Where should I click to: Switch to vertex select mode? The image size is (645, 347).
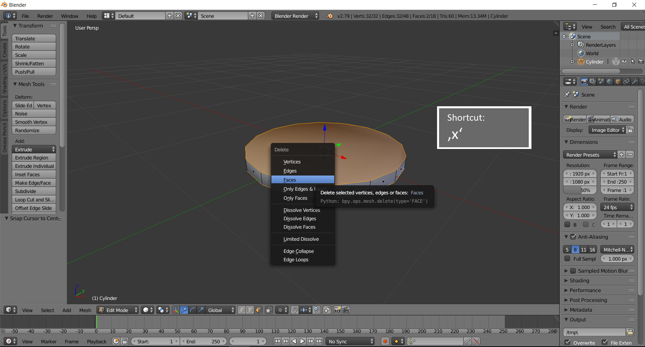click(x=242, y=310)
